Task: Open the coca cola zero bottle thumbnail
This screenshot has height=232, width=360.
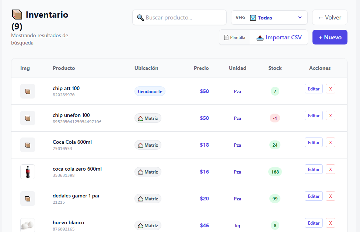Action: click(x=28, y=172)
